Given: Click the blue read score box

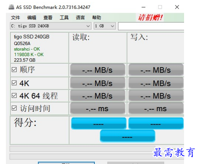Looking at the screenshot, I should point(99,123).
